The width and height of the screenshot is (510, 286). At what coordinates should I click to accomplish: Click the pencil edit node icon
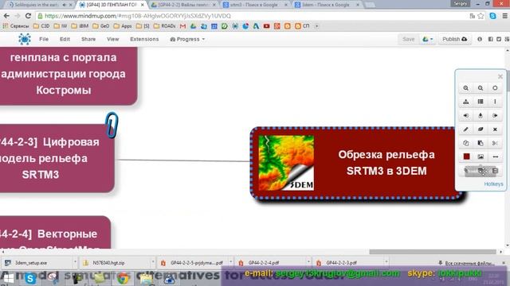(x=465, y=129)
